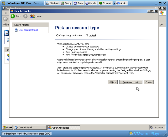Click the Parallel device button
The width and height of the screenshot is (168, 137).
point(91,3)
